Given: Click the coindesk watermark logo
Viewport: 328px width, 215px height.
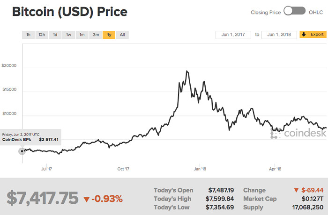Looking at the screenshot, I should [x=298, y=133].
